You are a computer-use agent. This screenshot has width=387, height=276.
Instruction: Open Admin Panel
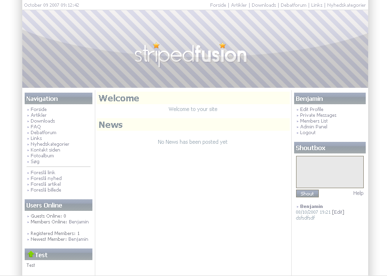pyautogui.click(x=313, y=127)
